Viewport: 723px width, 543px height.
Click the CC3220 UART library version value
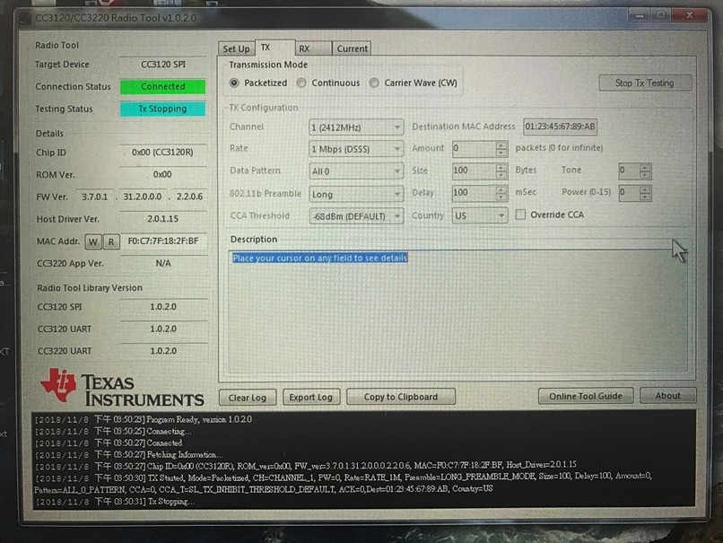(163, 351)
